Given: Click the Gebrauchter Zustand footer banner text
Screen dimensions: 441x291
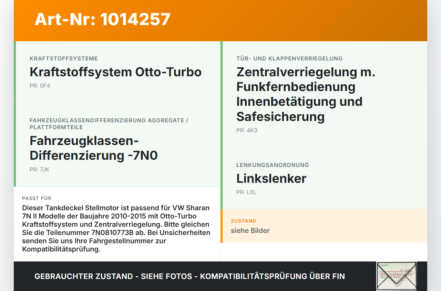Looking at the screenshot, I should pos(189,276).
